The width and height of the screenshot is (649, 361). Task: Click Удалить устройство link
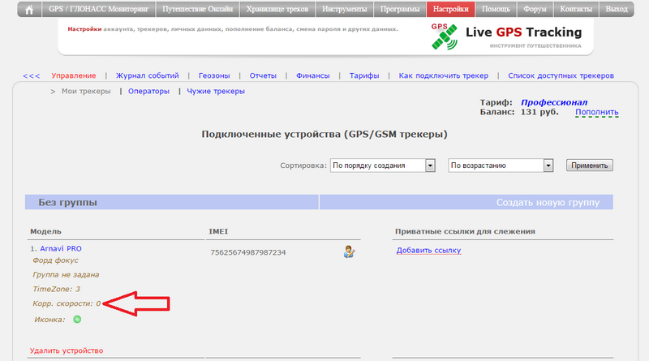[67, 350]
